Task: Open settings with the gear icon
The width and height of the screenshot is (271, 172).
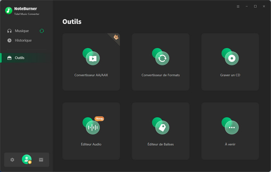Action: [x=12, y=160]
